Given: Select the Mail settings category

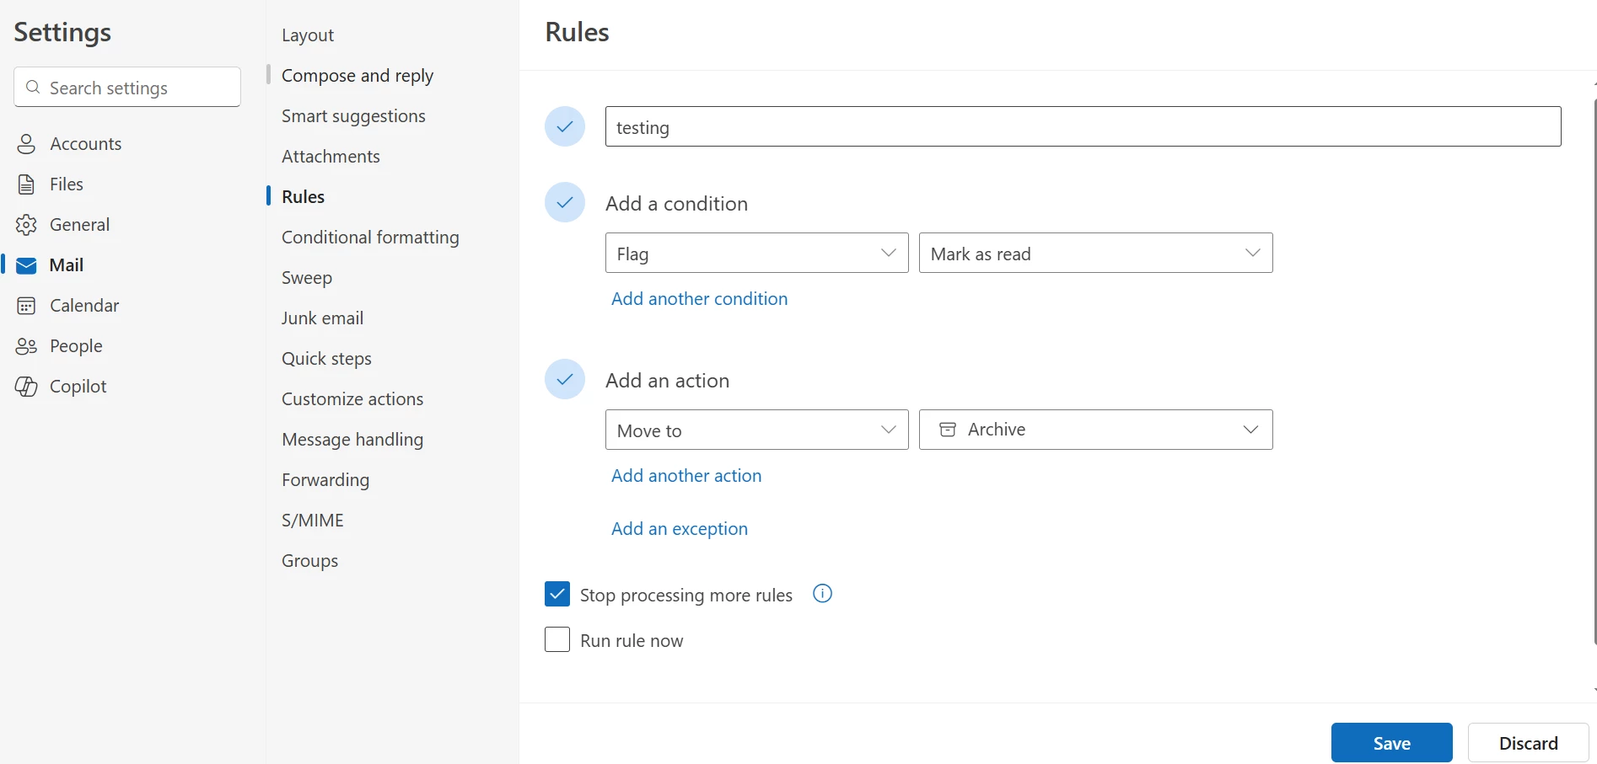Looking at the screenshot, I should 67,265.
